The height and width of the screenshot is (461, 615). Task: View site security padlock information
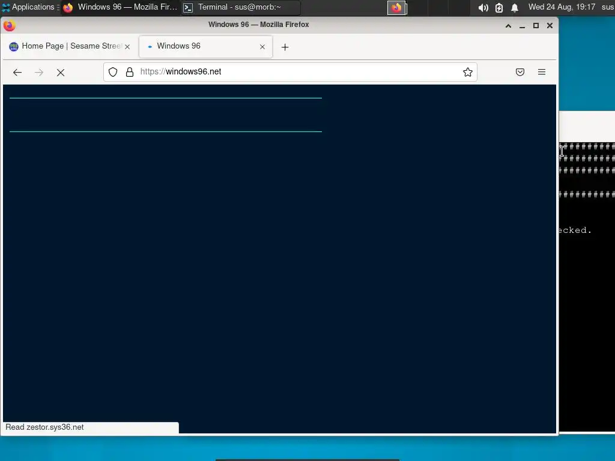coord(130,72)
